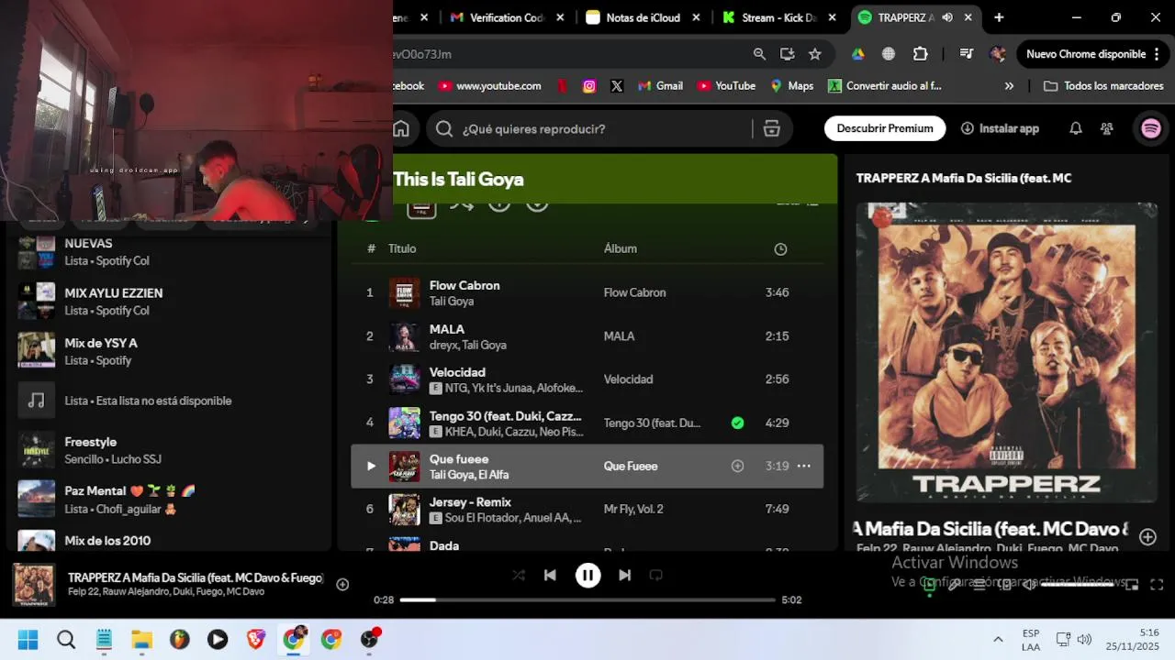Click the plus icon in the right TRAPPERZ panel

[x=1147, y=536]
